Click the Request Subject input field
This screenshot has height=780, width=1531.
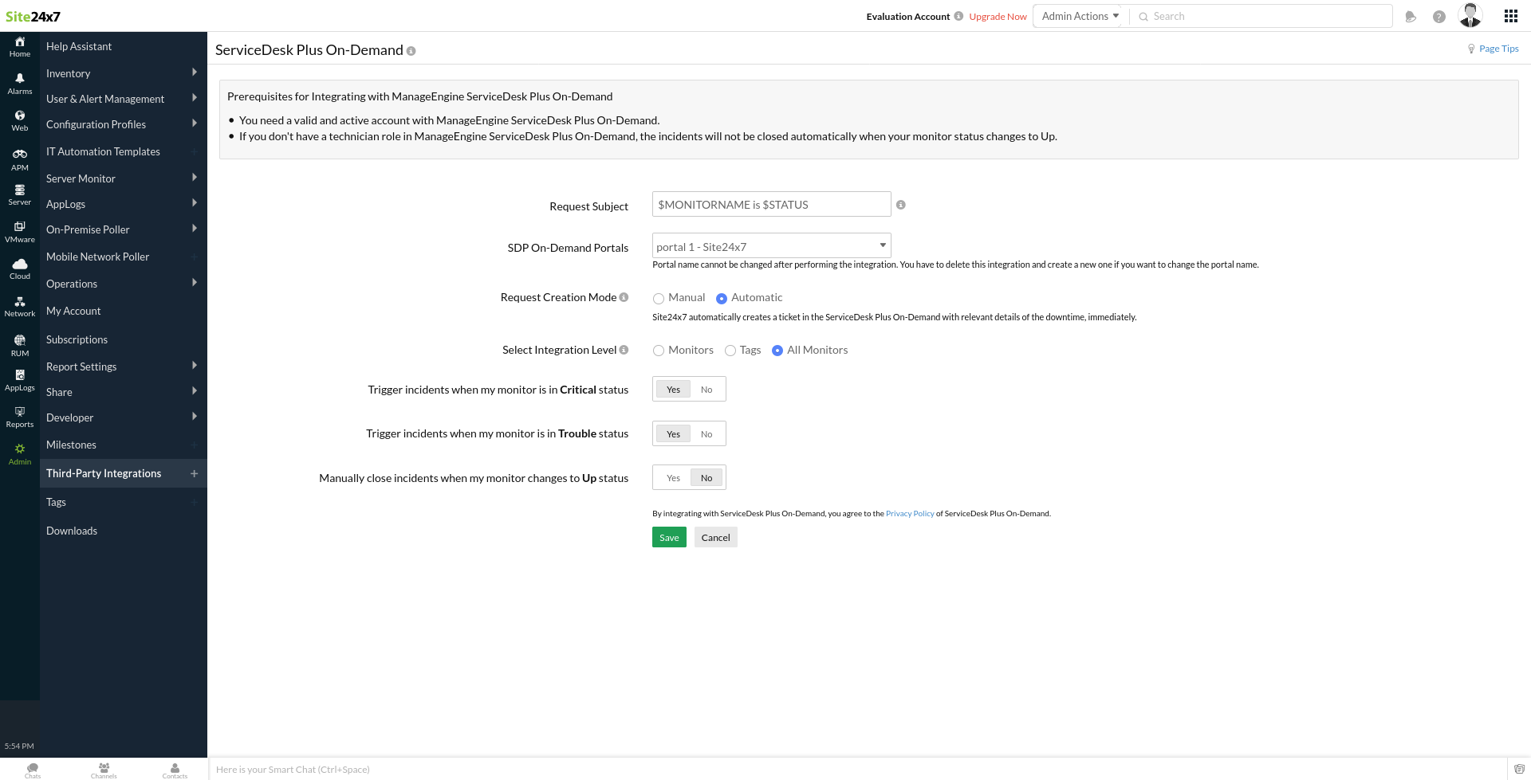771,205
